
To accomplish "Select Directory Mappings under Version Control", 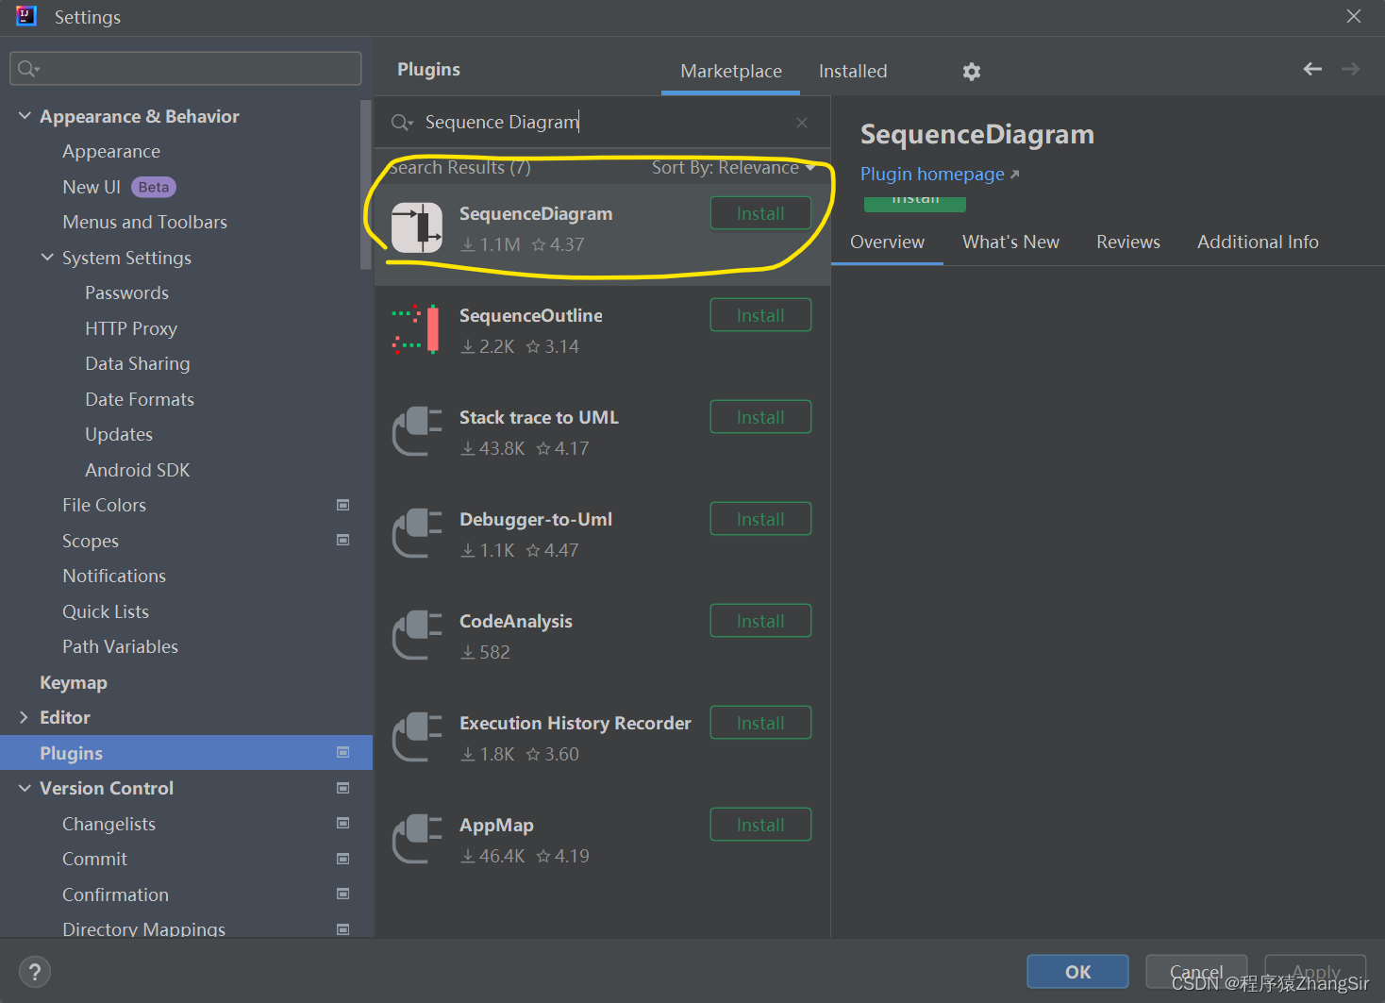I will [143, 928].
